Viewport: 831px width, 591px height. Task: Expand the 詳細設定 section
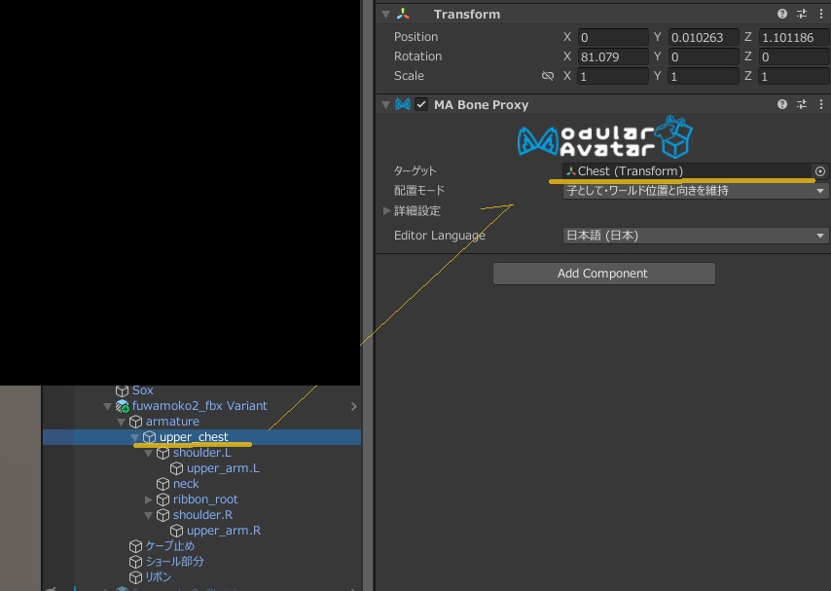[386, 210]
